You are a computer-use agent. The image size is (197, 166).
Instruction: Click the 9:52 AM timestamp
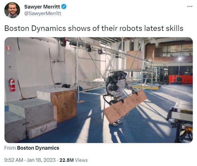[x=14, y=160]
